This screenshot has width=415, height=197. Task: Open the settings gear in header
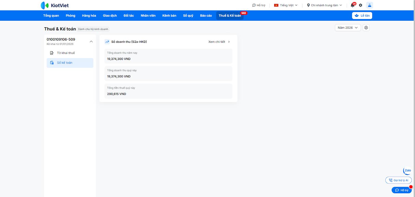(361, 5)
